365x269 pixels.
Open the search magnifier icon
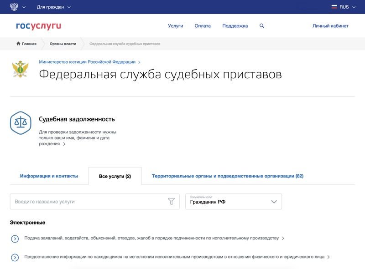262,26
